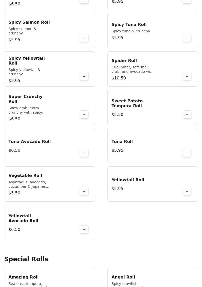Click the Special Rolls section heading
This screenshot has height=287, width=202.
(26, 259)
